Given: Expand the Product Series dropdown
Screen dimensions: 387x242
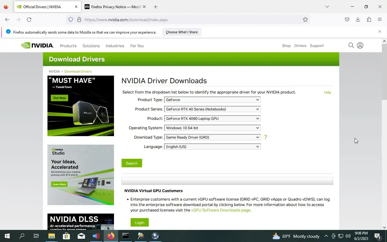Looking at the screenshot, I should tap(212, 109).
